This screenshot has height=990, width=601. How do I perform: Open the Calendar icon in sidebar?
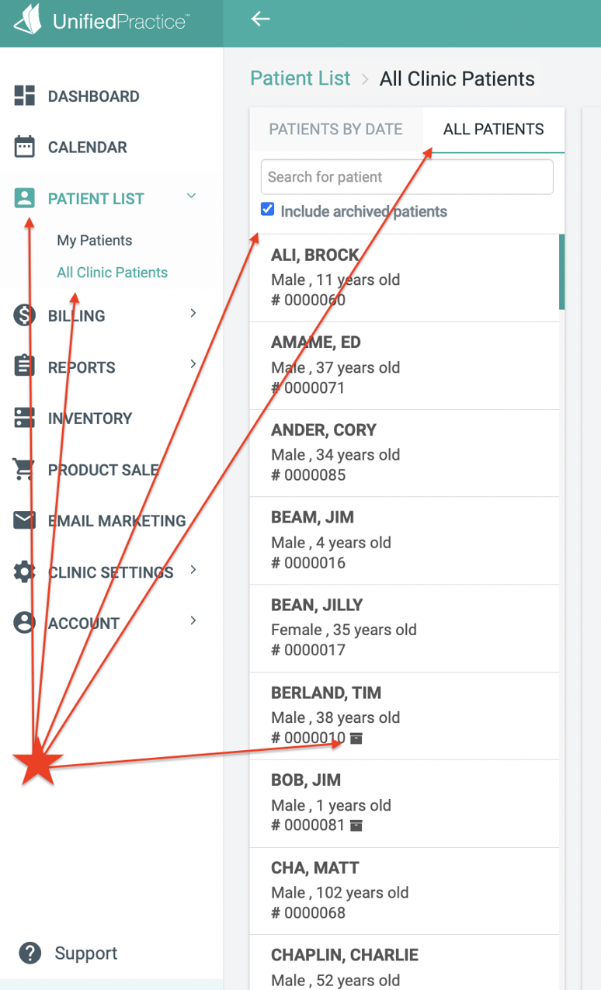(25, 147)
